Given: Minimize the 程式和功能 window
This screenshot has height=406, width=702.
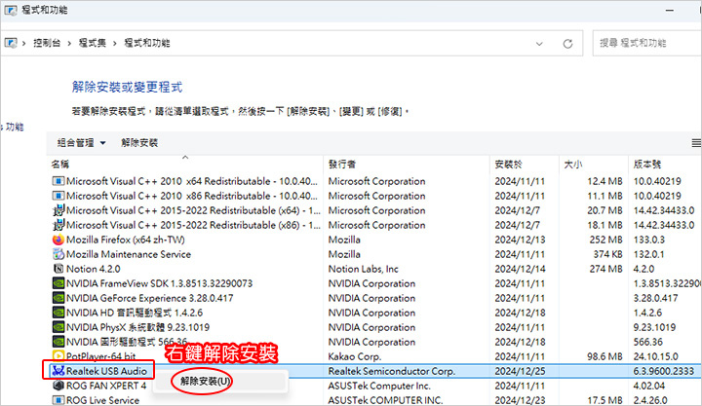Looking at the screenshot, I should pos(669,10).
